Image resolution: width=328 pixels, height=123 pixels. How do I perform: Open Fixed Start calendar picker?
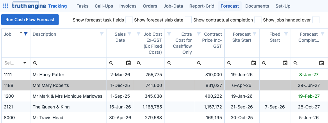285,63
